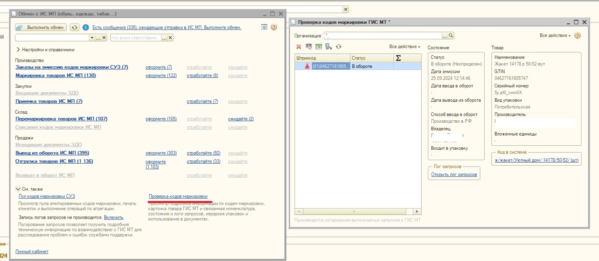This screenshot has height=261, width=599.
Task: Open ellipsis selector of first filter field
Action: click(98, 37)
